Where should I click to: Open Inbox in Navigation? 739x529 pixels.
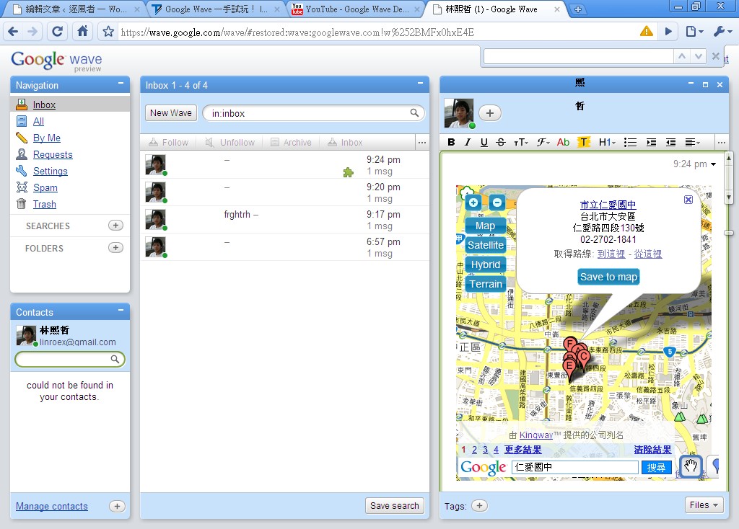(44, 105)
